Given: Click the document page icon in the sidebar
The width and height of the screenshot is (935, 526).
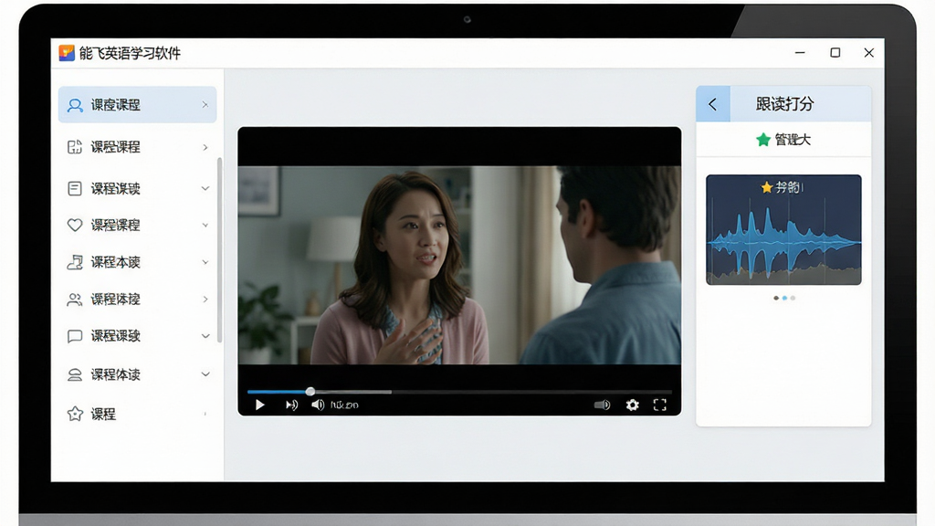Looking at the screenshot, I should (x=75, y=189).
